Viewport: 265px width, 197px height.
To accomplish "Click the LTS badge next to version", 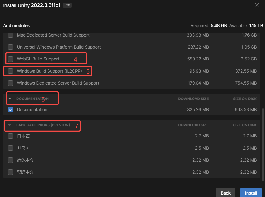I will (x=67, y=5).
